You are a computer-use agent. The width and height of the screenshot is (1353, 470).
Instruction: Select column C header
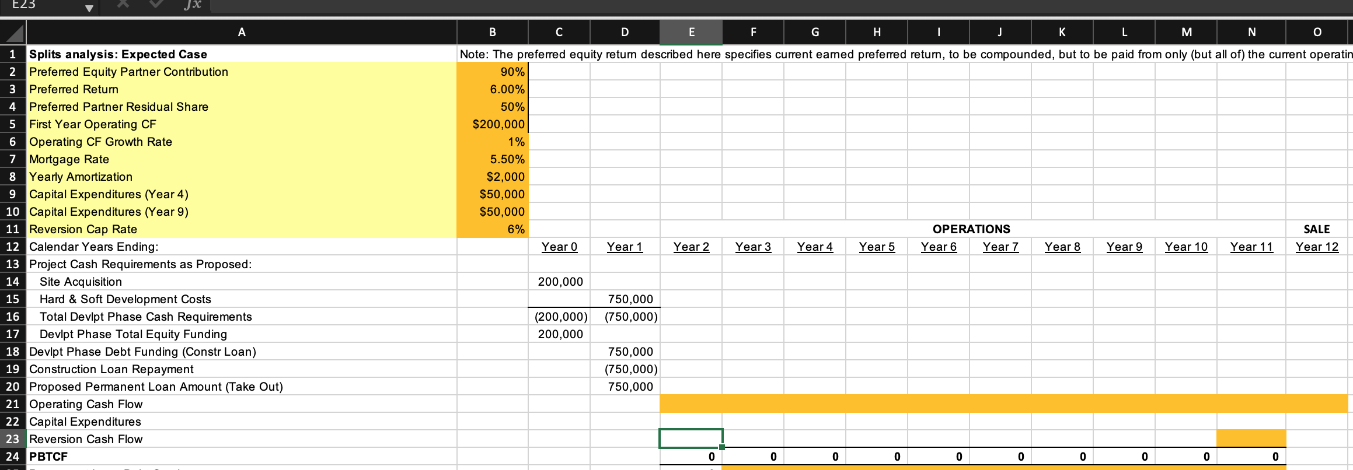(559, 32)
